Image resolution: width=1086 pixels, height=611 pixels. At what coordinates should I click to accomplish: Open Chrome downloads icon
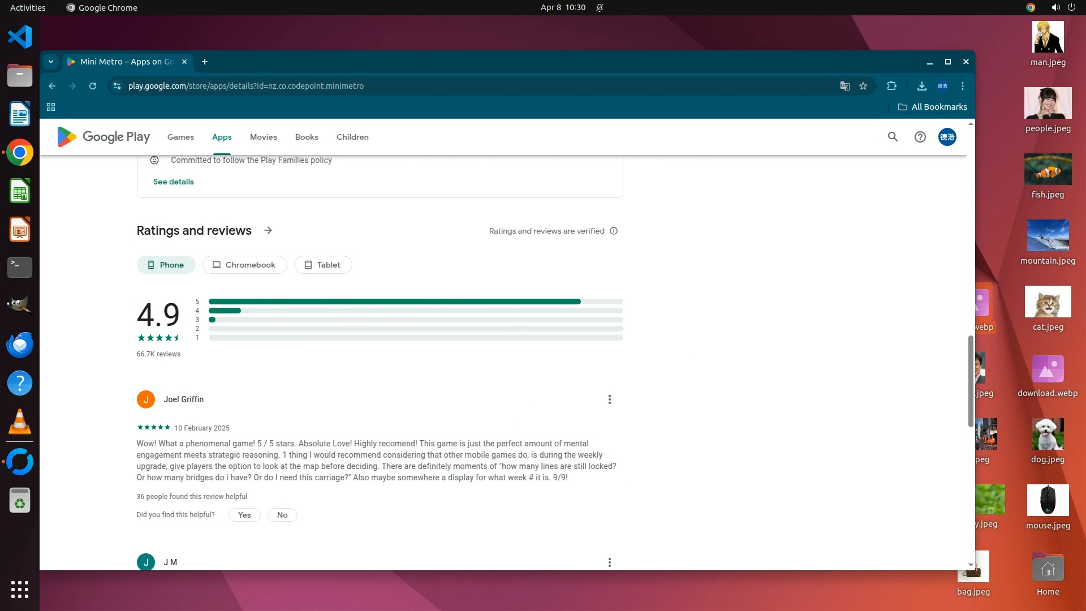(x=921, y=86)
